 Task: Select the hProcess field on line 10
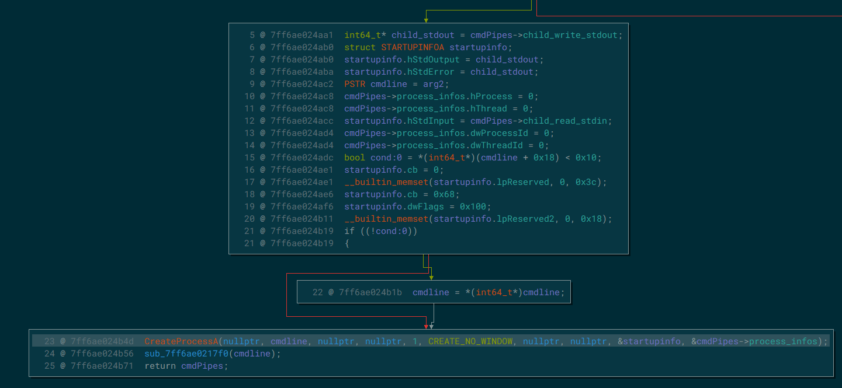(x=491, y=96)
